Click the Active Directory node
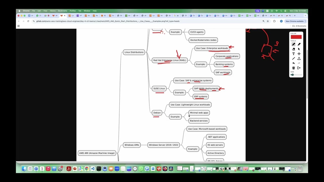The height and width of the screenshot is (182, 324). tap(216, 153)
